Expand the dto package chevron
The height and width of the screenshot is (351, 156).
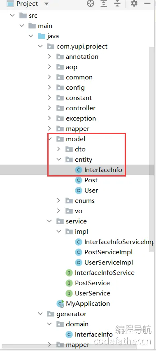(x=58, y=149)
